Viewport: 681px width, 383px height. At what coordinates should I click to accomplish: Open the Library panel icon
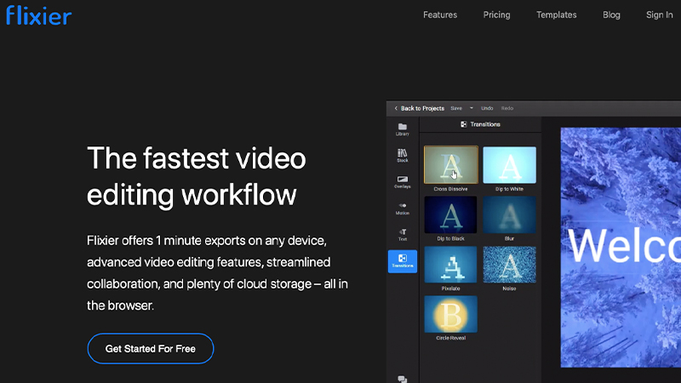click(x=402, y=129)
